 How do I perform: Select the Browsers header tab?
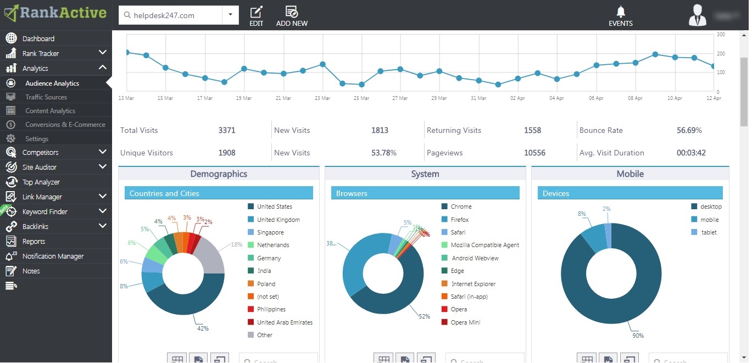425,193
